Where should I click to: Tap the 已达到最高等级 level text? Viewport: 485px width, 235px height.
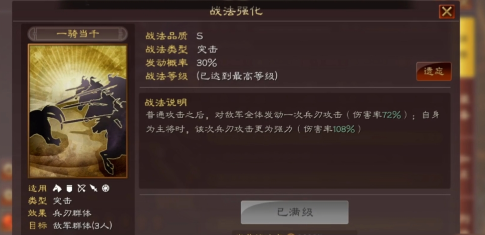pos(237,76)
